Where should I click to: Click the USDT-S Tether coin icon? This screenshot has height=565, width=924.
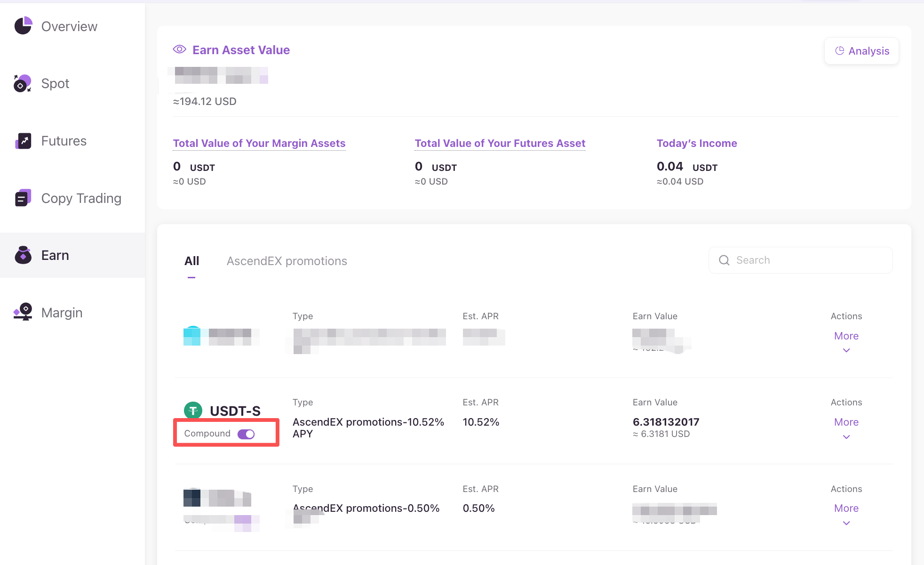coord(193,411)
